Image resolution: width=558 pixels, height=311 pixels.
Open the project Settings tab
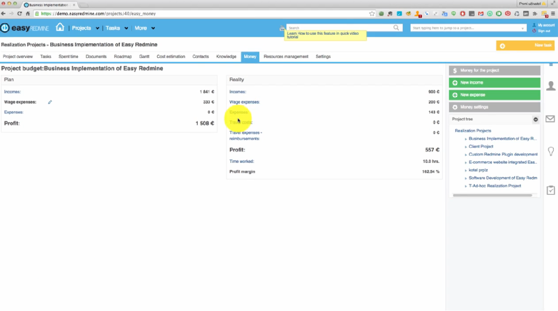tap(323, 57)
